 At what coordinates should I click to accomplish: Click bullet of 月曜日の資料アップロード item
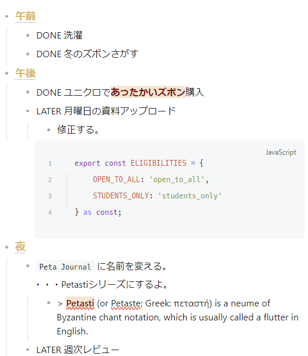coord(27,111)
